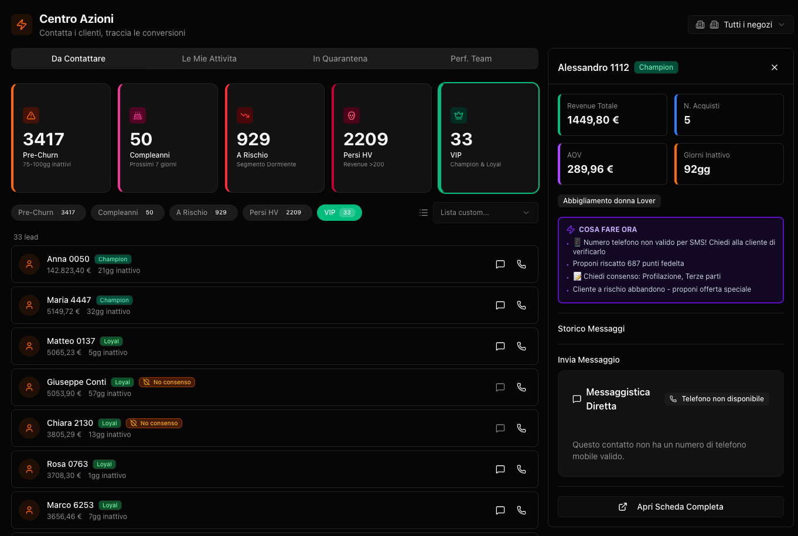Image resolution: width=798 pixels, height=536 pixels.
Task: Click the list view icon beside Lista custom
Action: coord(424,213)
